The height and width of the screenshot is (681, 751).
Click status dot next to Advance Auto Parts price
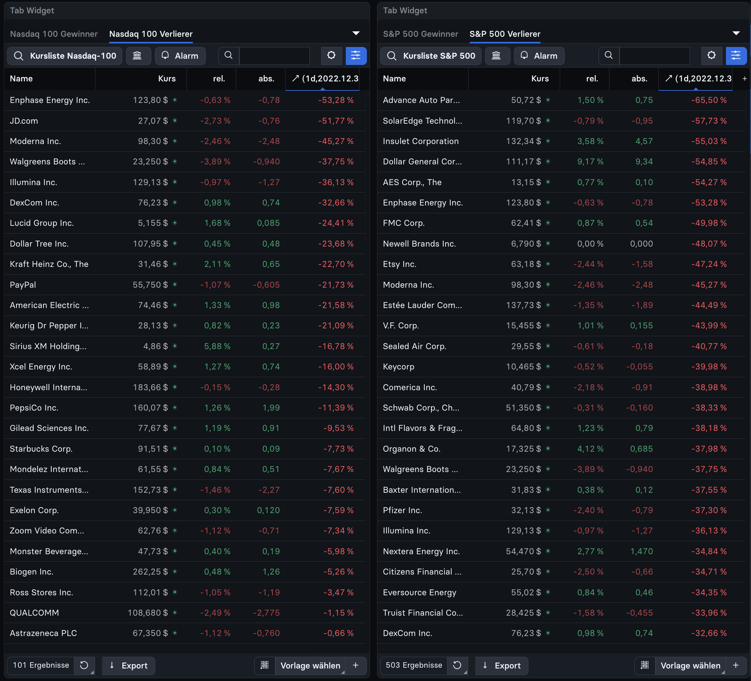[548, 100]
